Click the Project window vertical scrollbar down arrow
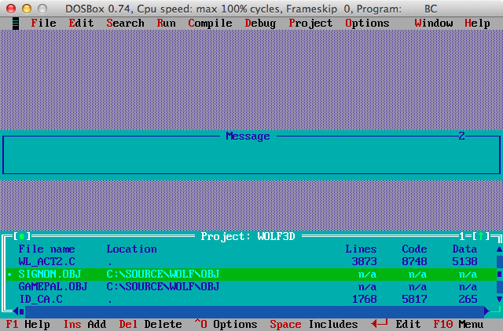 tap(500, 299)
